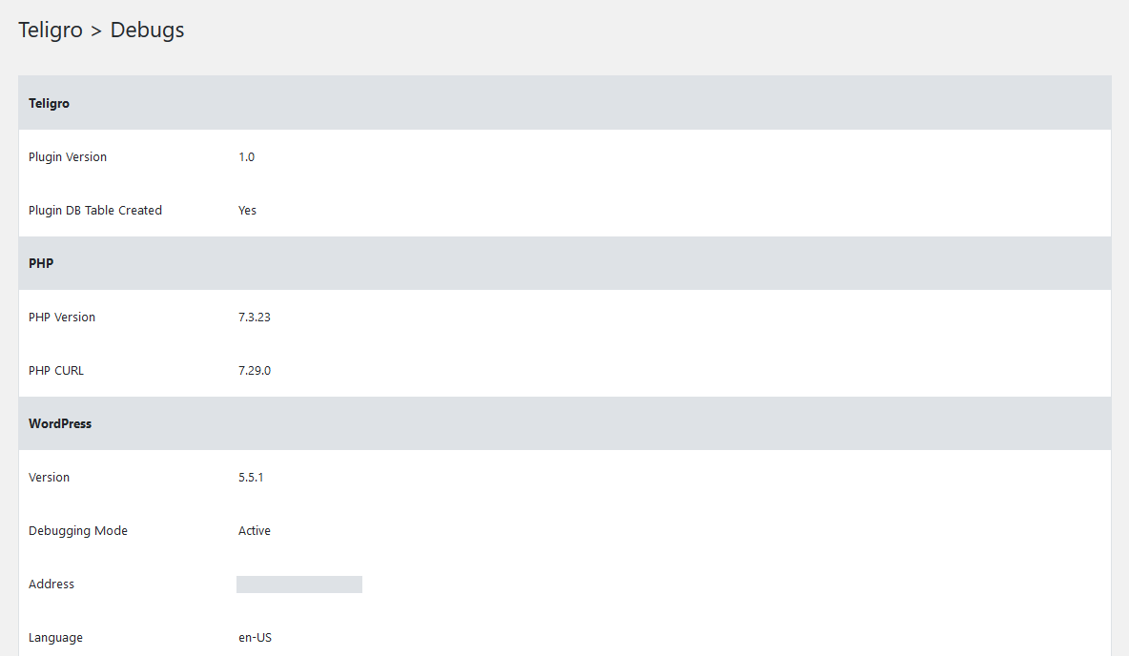Click the redacted Address value box

point(298,584)
